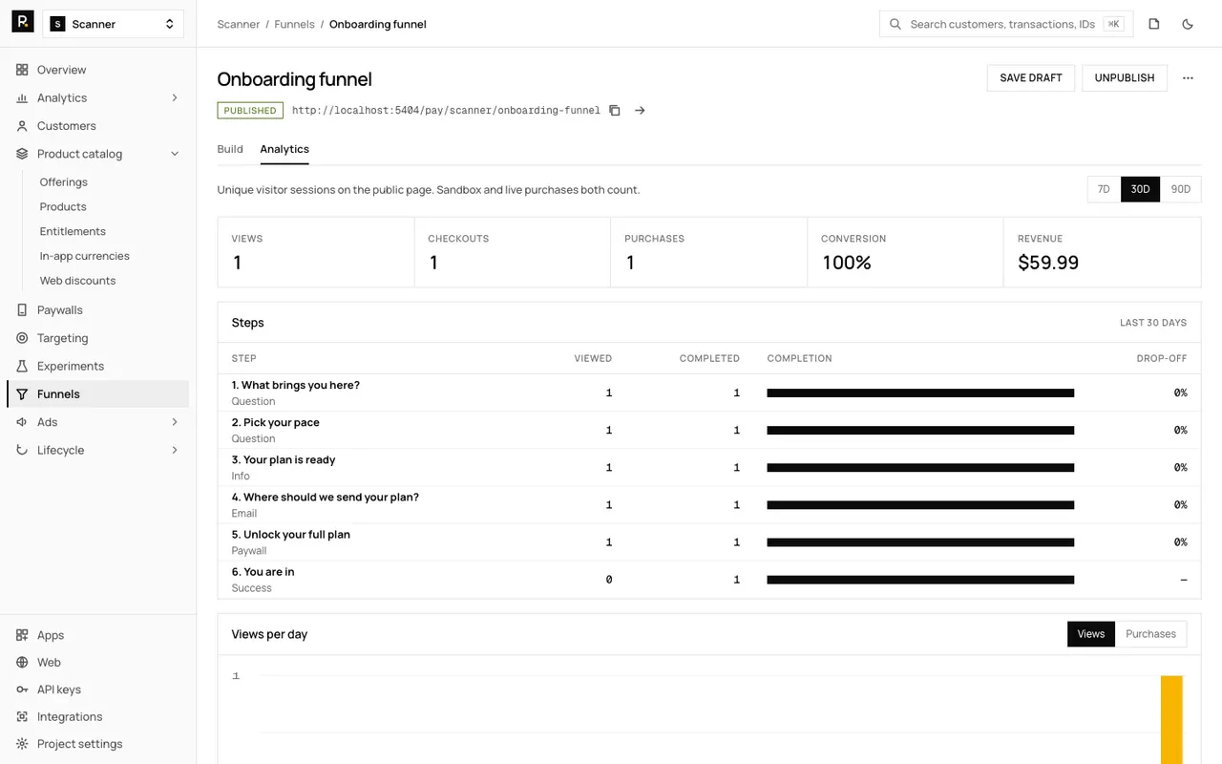
Task: Go to Funnels in the breadcrumb
Action: [294, 24]
